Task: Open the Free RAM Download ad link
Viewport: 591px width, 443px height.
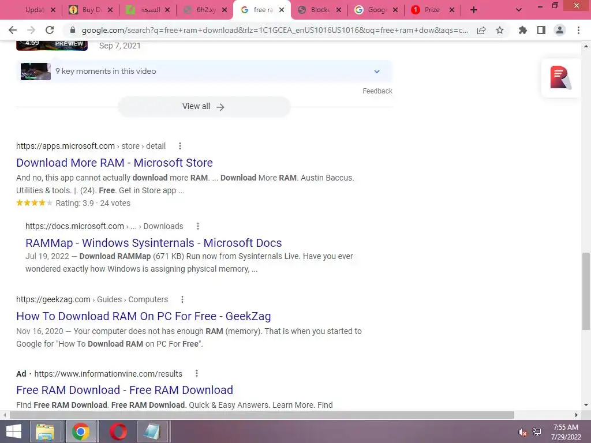Action: point(125,391)
